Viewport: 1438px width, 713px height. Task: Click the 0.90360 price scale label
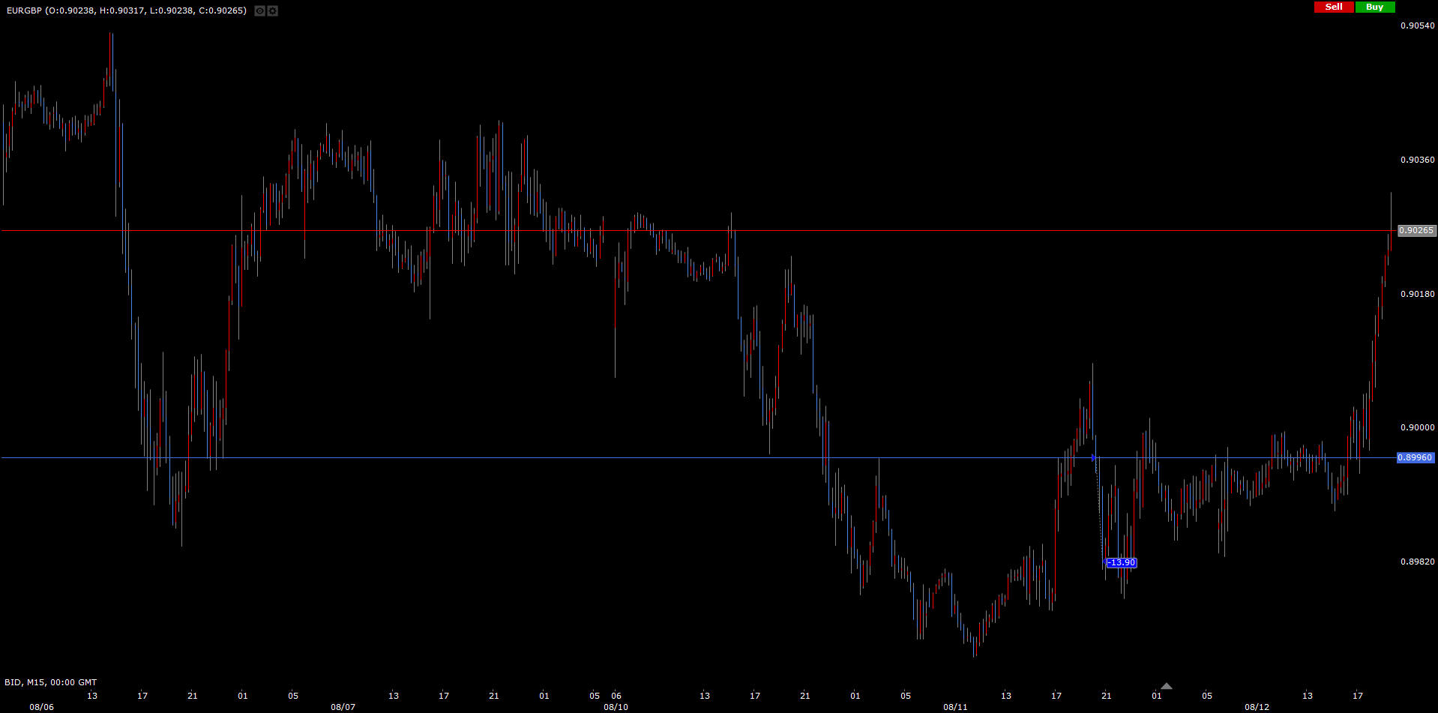[1417, 160]
